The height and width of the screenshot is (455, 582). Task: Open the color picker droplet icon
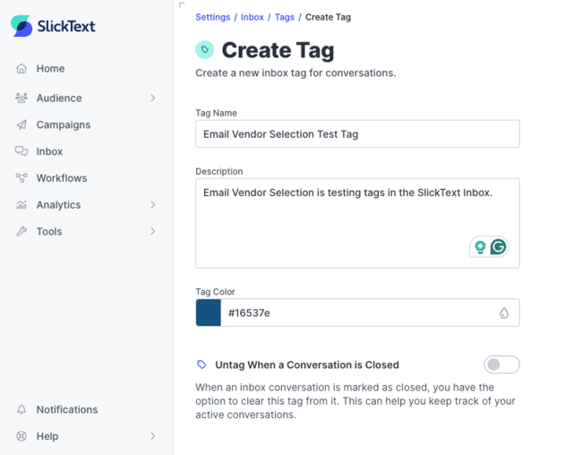click(x=504, y=313)
